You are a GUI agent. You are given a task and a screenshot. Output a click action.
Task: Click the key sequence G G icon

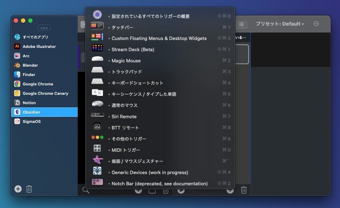click(97, 92)
